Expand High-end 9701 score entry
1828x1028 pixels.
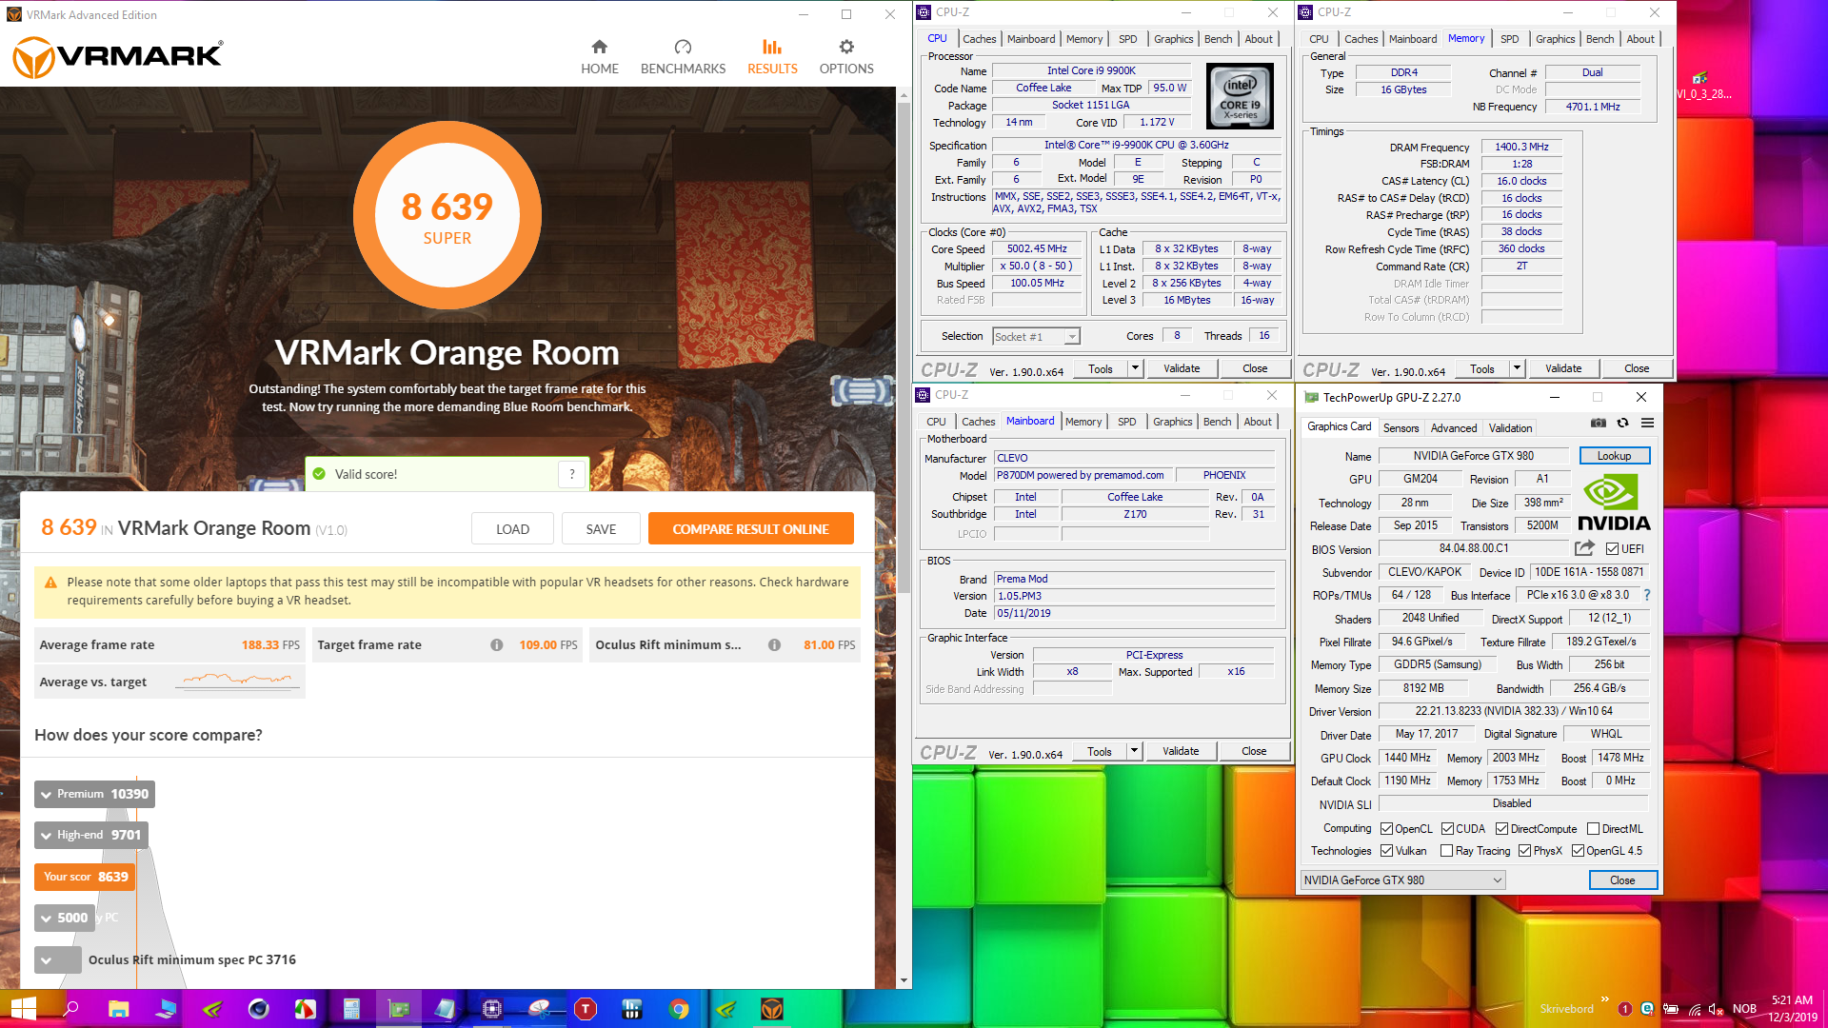tap(91, 835)
